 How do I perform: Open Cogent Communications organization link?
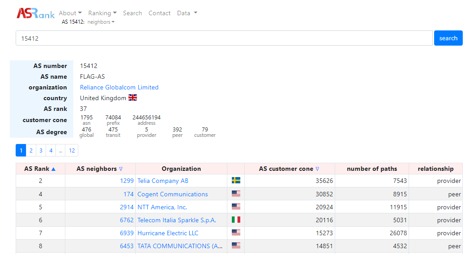(x=173, y=194)
